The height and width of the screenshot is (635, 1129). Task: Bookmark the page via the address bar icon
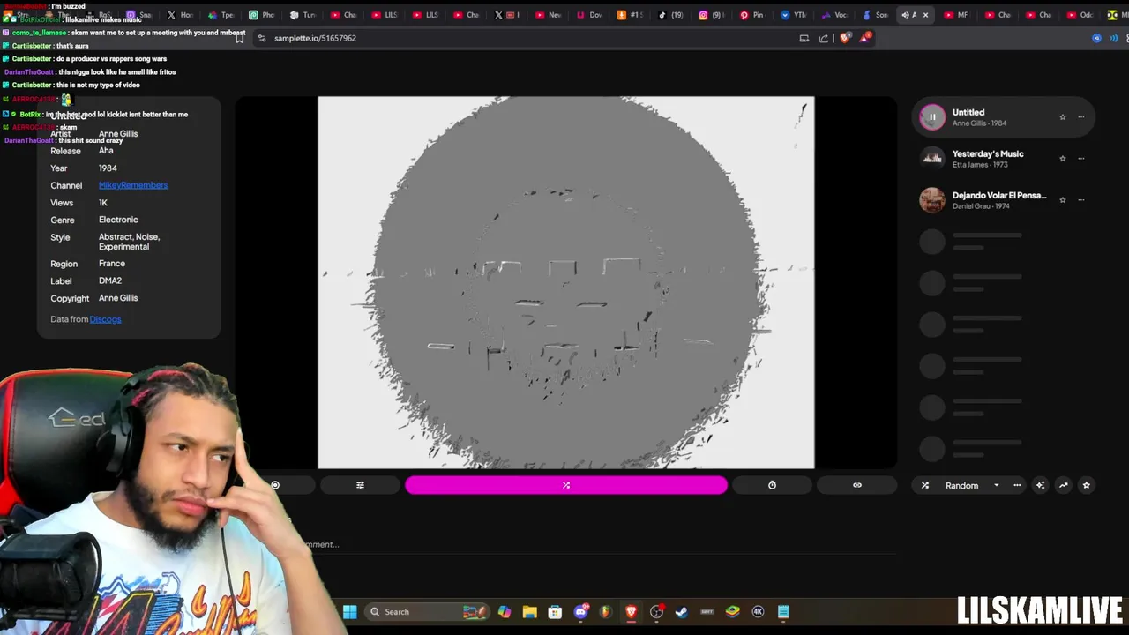239,38
